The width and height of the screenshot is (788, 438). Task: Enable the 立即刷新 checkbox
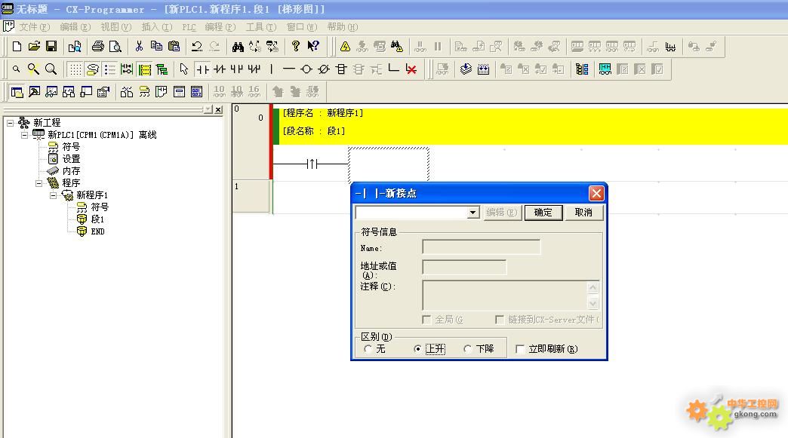pyautogui.click(x=520, y=349)
